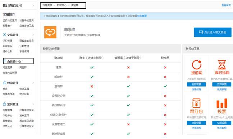Expand the 物流管理 section chevron
233x139 pixels.
33,83
